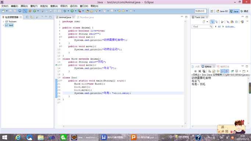Image resolution: width=251 pixels, height=141 pixels.
Task: Maximize the console view
Action: pyautogui.click(x=247, y=66)
